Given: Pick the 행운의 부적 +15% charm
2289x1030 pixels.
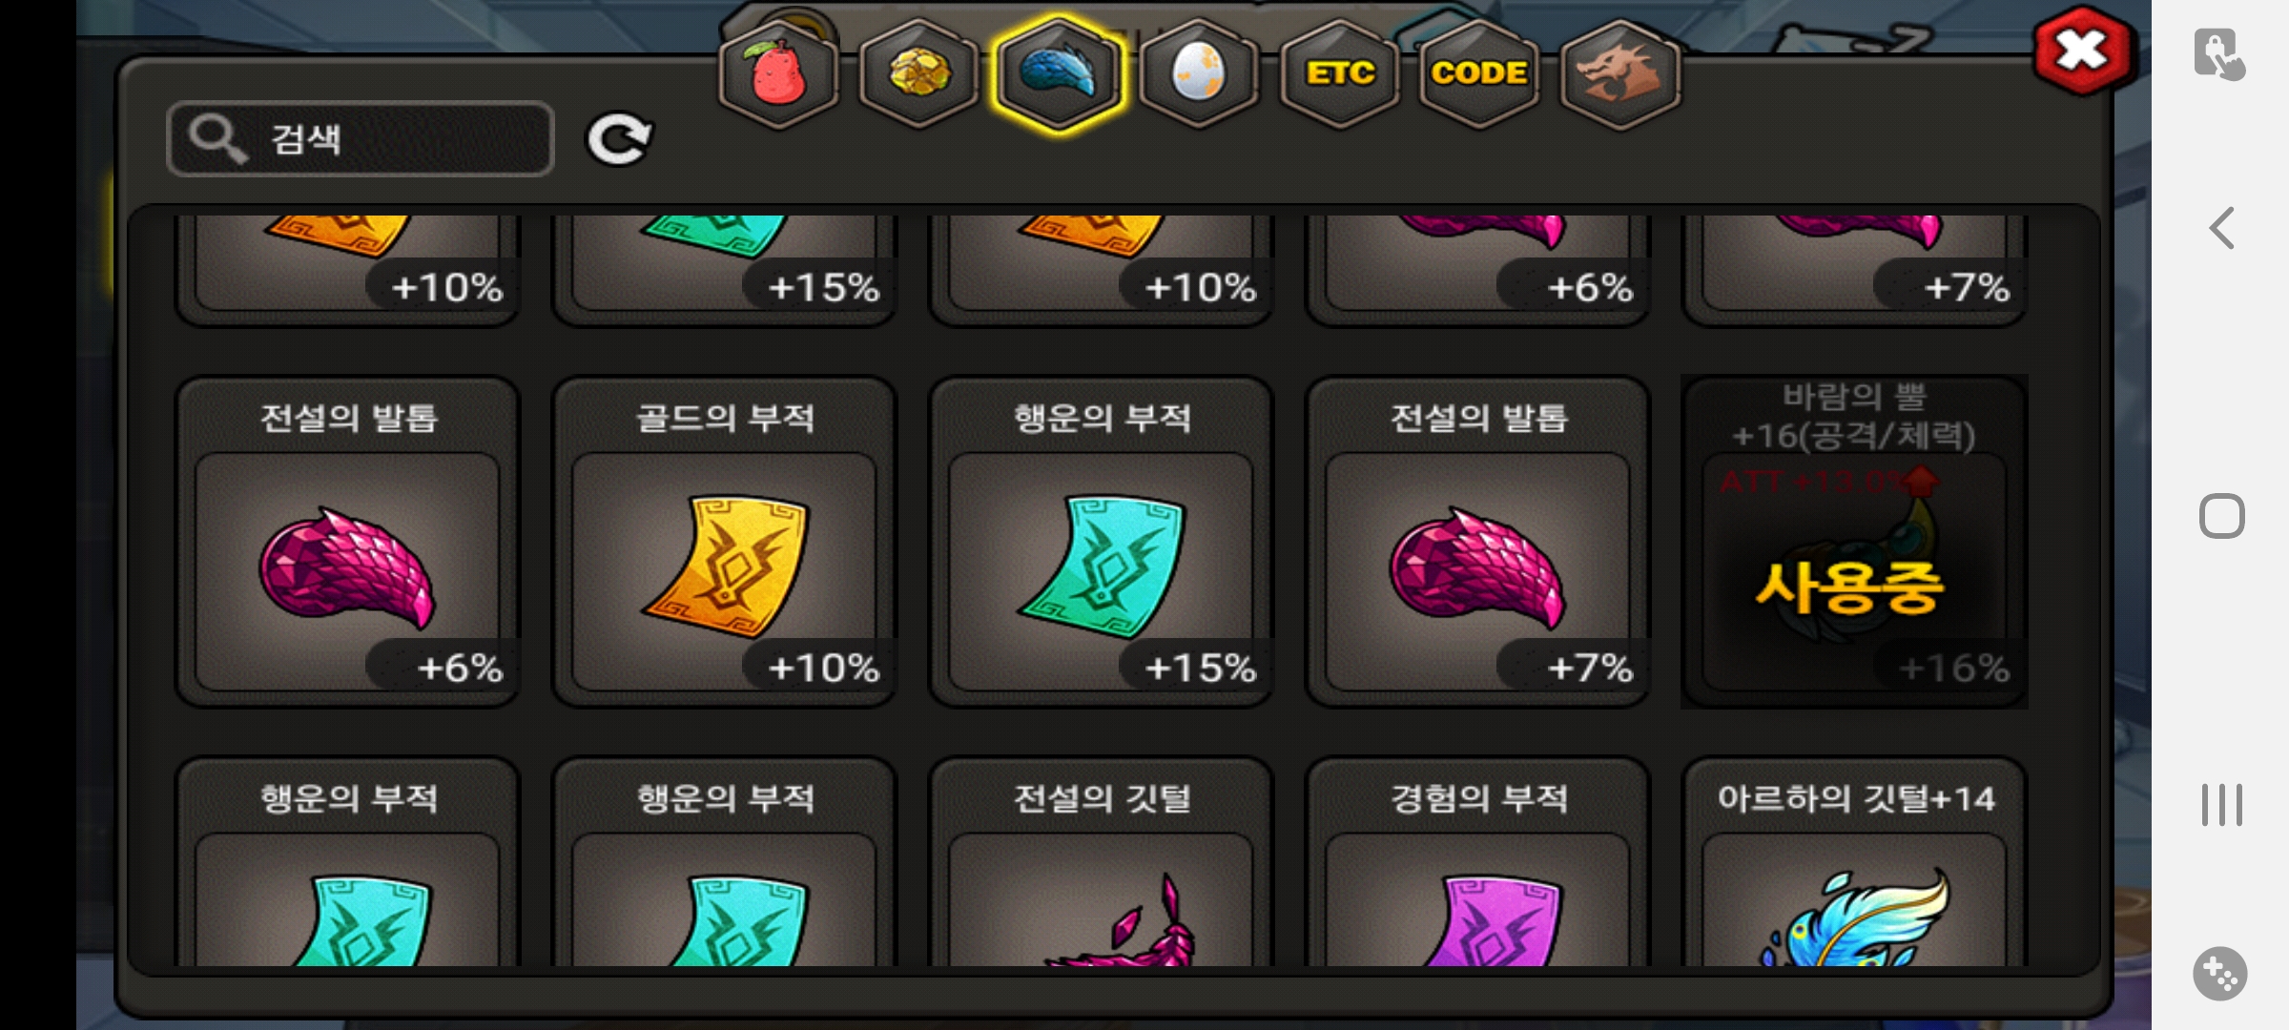Looking at the screenshot, I should [1102, 542].
